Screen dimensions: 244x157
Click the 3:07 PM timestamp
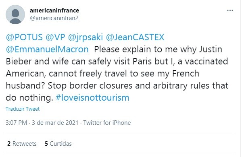(x=17, y=123)
